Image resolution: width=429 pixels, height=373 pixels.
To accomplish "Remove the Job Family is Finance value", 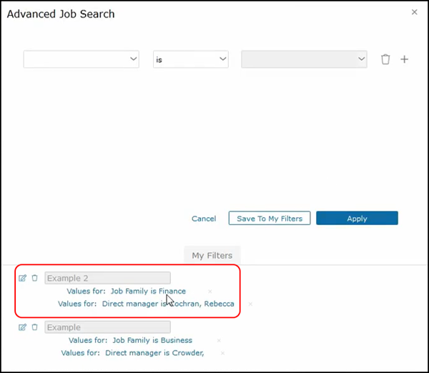I will tap(209, 292).
